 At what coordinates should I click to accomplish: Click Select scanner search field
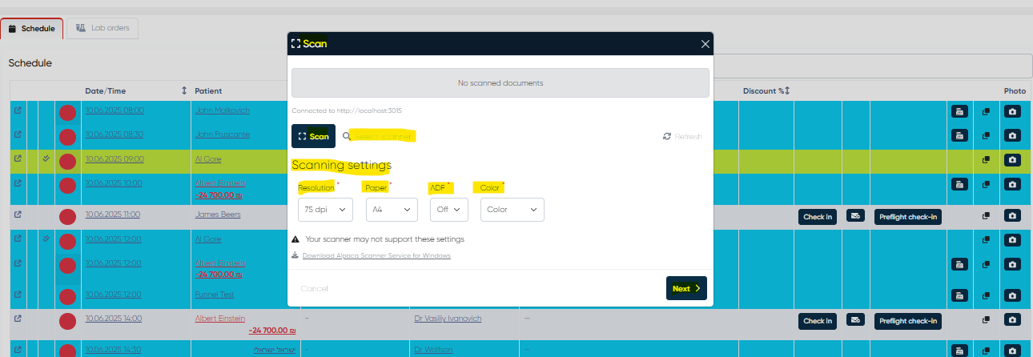pyautogui.click(x=383, y=137)
